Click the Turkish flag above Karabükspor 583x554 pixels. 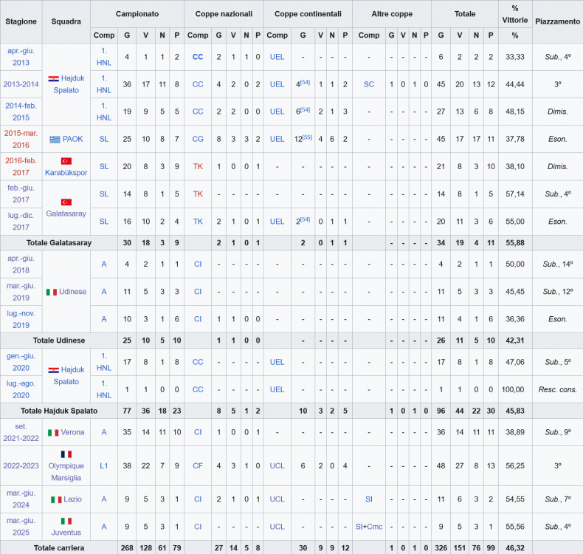(x=66, y=161)
